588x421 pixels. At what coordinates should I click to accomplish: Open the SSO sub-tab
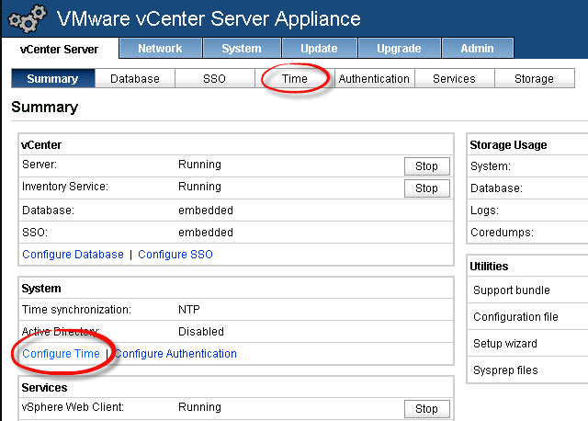coord(214,78)
